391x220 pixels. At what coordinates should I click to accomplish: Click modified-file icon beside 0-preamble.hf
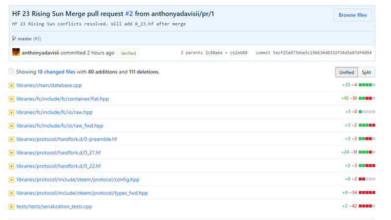pos(11,139)
